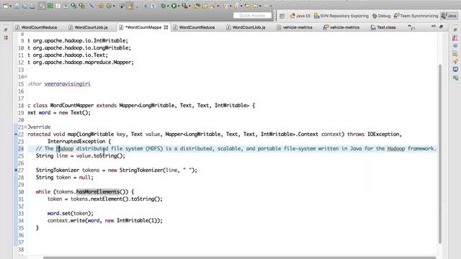This screenshot has height=259, width=461.
Task: Click the Open Type folder icon
Action: pos(205,6)
